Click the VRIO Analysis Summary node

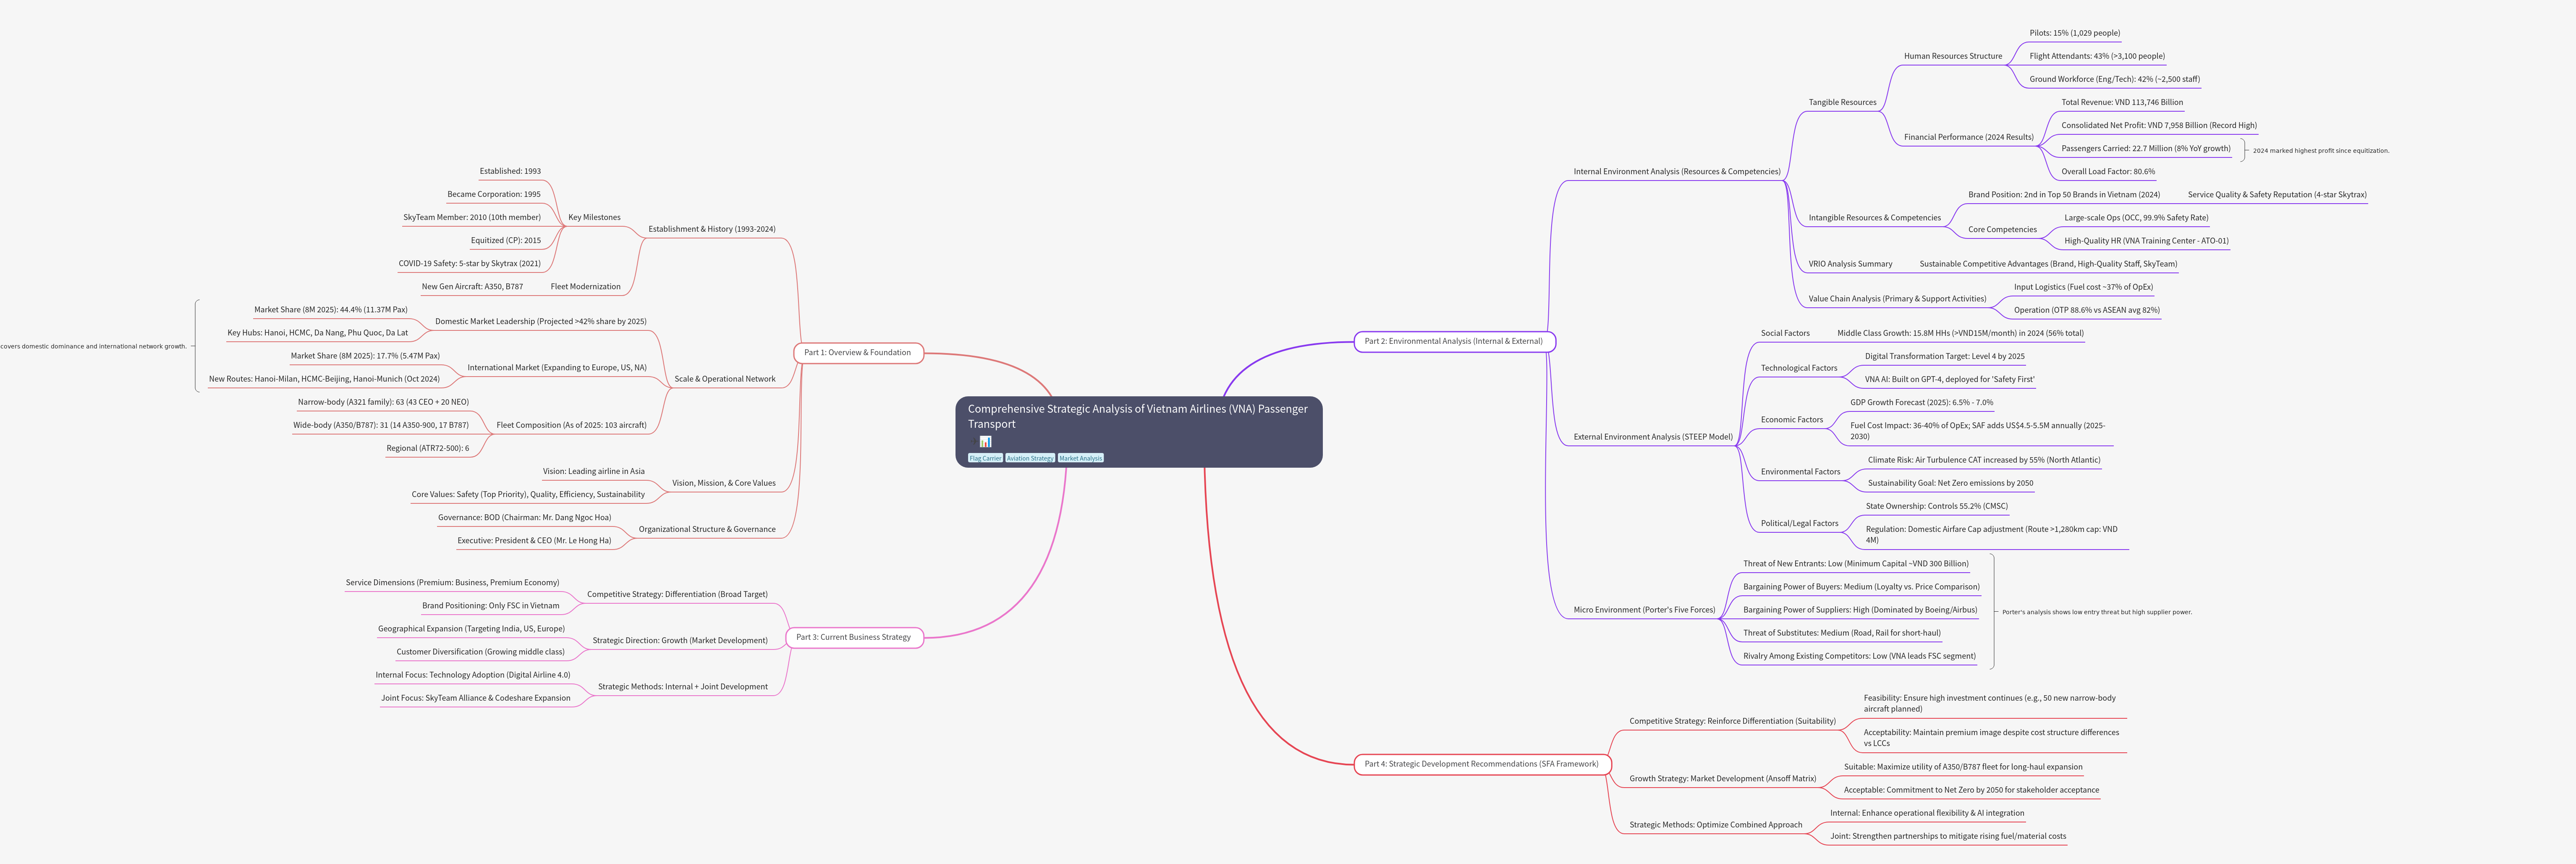tap(1850, 264)
